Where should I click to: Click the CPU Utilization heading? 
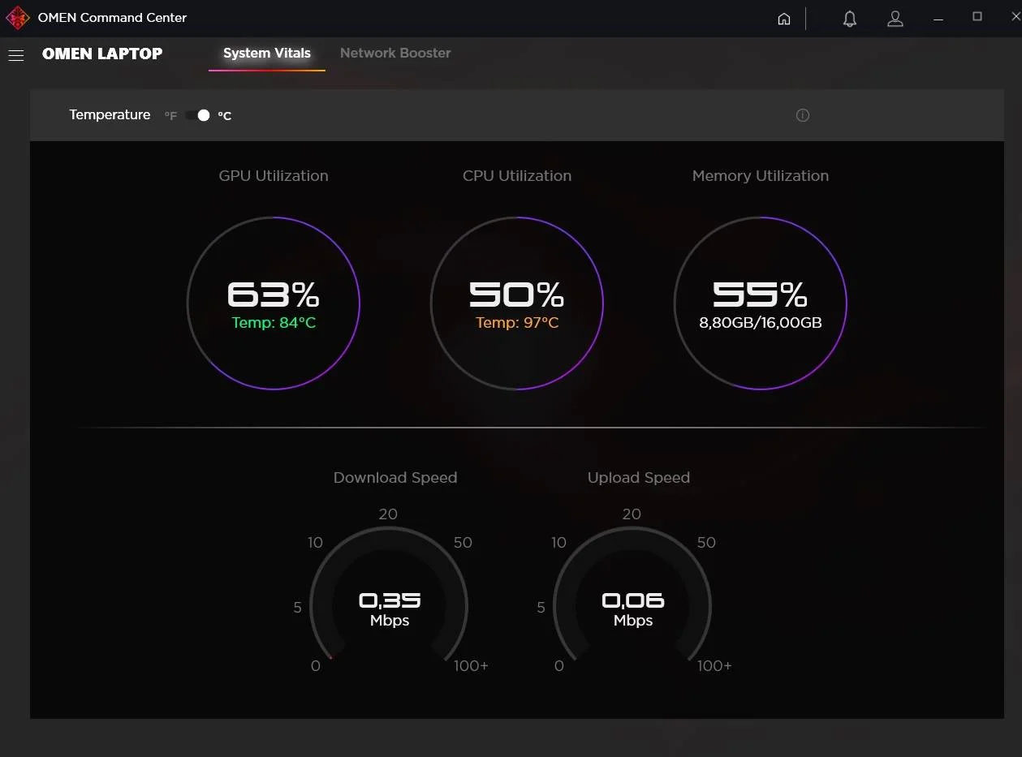(x=517, y=176)
